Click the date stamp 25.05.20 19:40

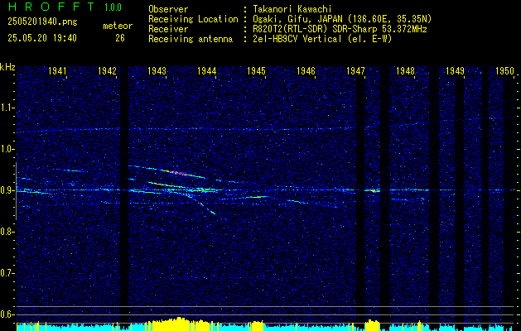(42, 38)
